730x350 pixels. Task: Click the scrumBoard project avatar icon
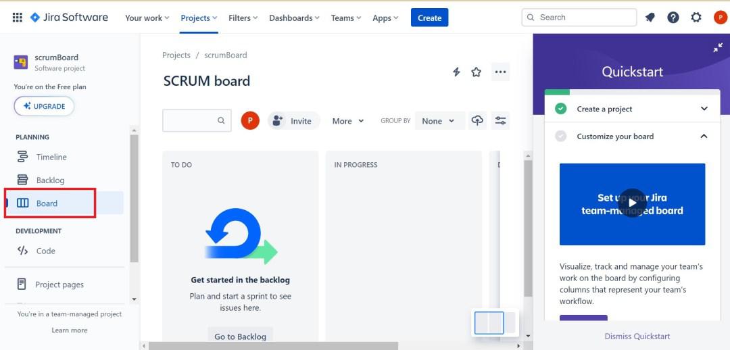tap(20, 62)
